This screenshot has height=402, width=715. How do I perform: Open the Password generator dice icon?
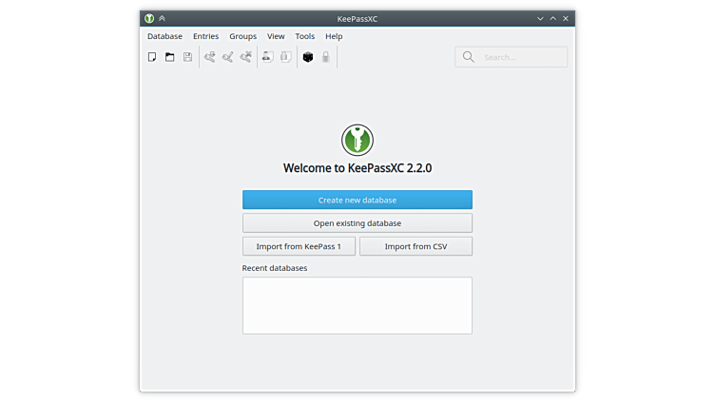[x=308, y=57]
